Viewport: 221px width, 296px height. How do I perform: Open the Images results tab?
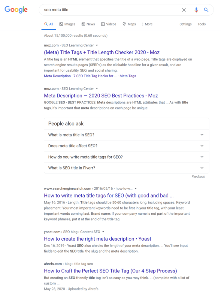point(67,24)
